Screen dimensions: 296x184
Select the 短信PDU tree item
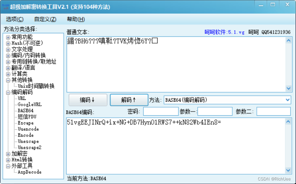click(27, 117)
